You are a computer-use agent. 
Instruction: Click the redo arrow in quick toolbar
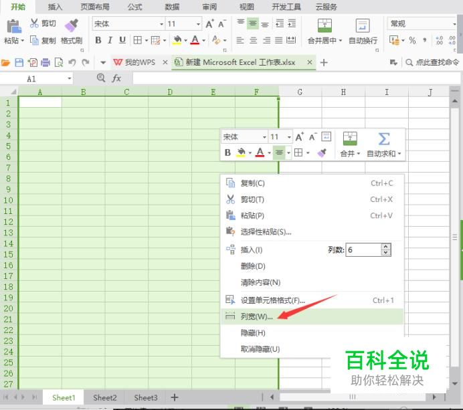tap(86, 63)
